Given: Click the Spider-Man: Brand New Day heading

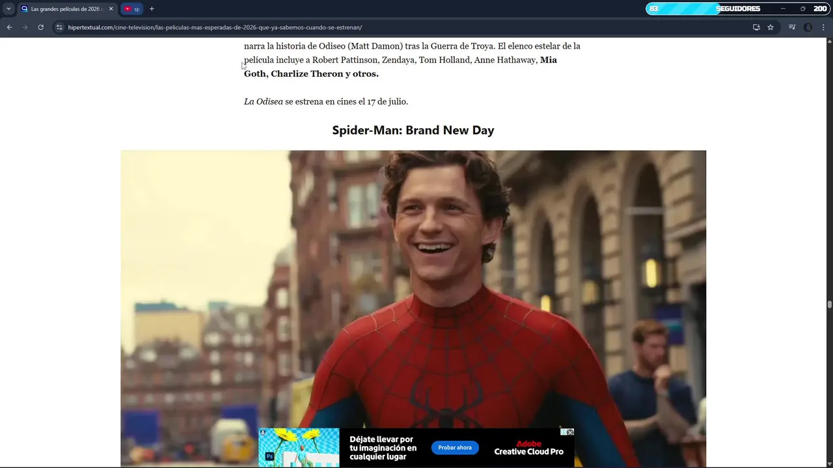Looking at the screenshot, I should pyautogui.click(x=413, y=130).
